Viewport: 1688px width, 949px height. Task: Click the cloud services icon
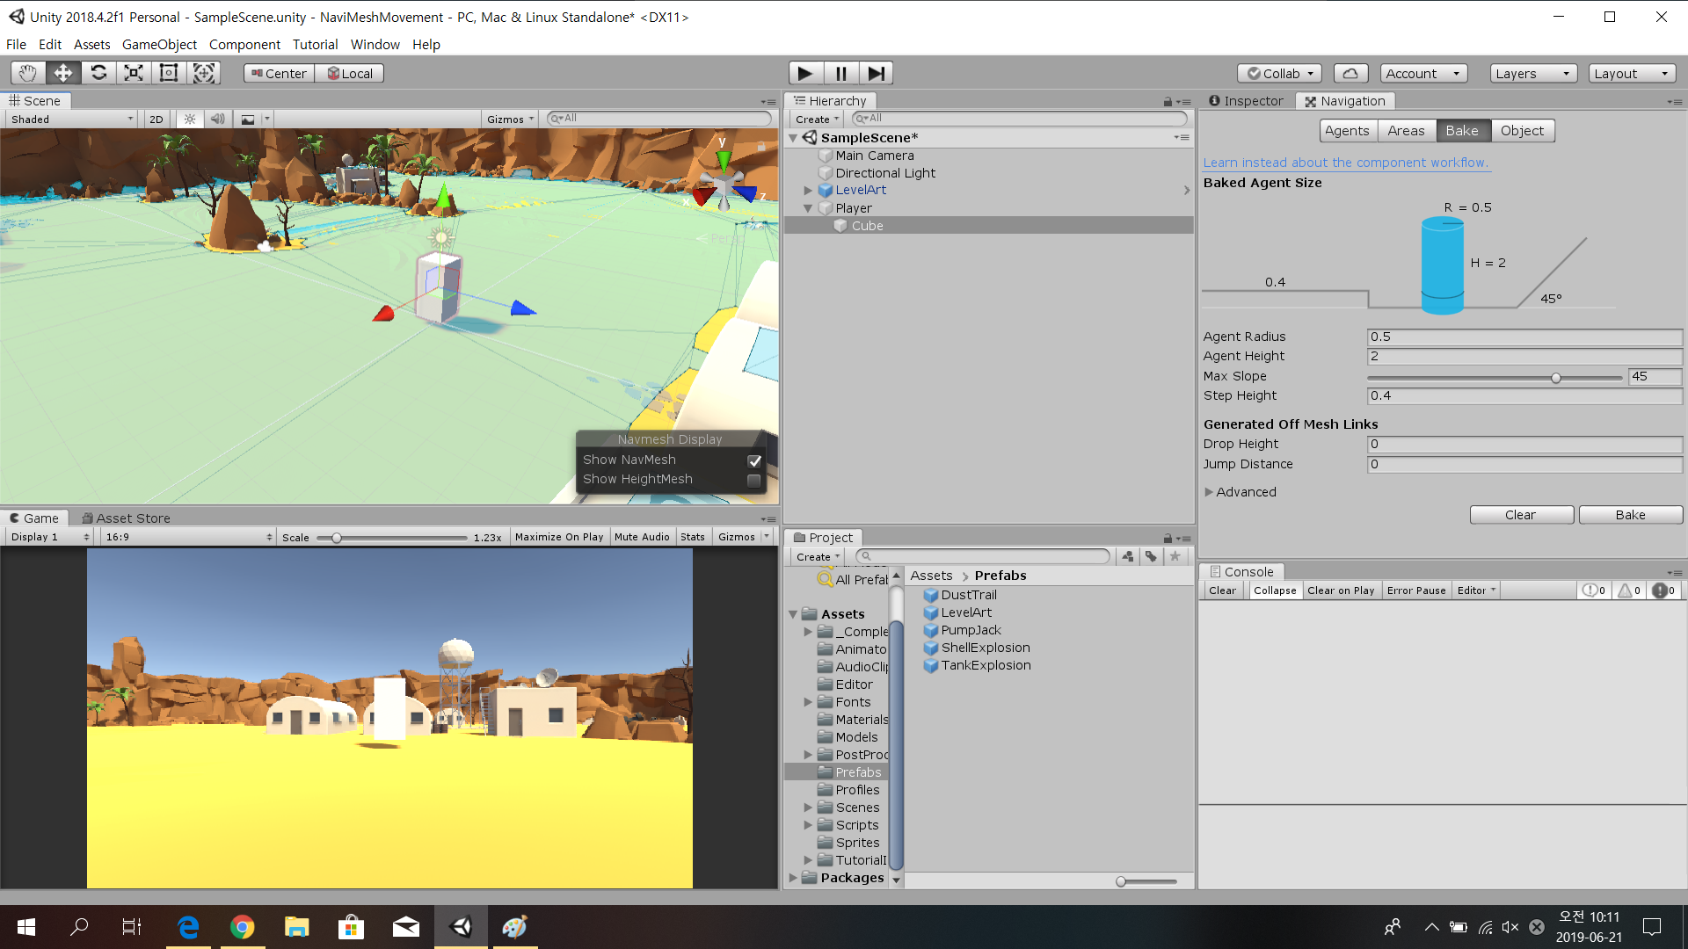point(1350,73)
